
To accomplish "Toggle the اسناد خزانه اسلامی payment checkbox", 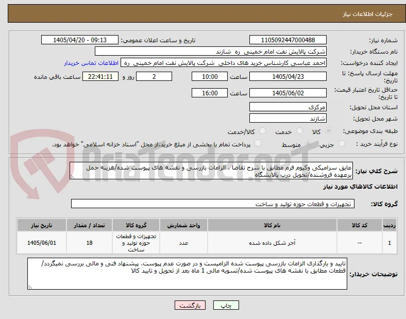I will coord(258,143).
